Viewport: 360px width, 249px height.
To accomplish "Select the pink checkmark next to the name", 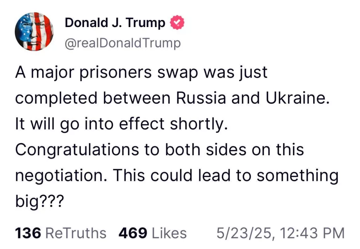I will pyautogui.click(x=177, y=22).
